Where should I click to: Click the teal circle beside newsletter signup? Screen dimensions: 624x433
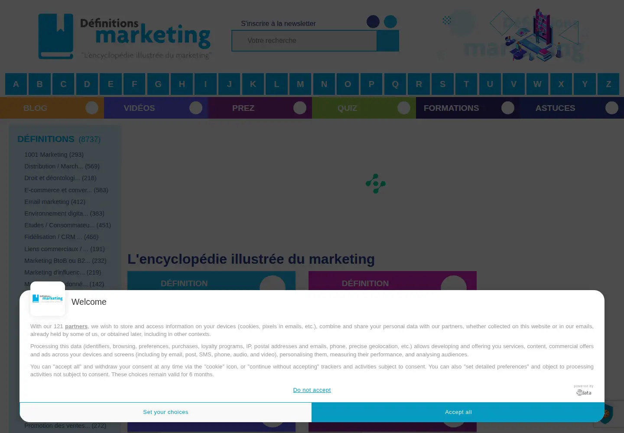click(390, 22)
